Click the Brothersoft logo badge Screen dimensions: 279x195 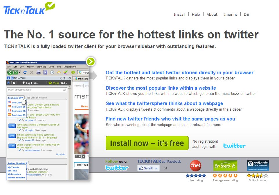(225, 166)
